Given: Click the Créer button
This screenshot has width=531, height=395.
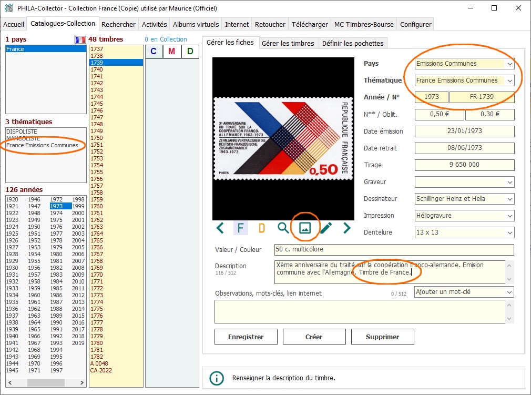Looking at the screenshot, I should pos(314,337).
